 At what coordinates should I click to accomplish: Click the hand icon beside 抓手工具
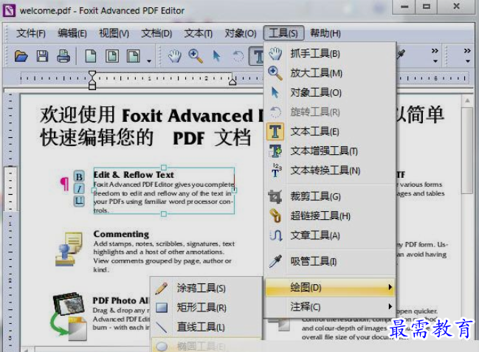(275, 54)
